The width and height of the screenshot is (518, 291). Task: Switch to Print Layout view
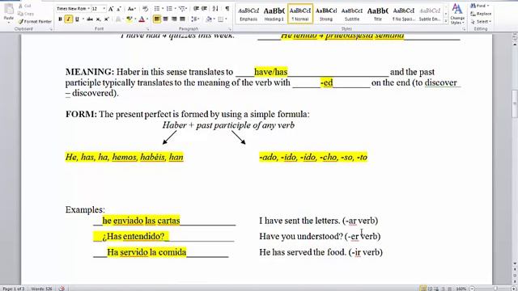pyautogui.click(x=422, y=289)
